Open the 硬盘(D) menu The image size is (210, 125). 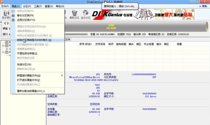point(16,6)
